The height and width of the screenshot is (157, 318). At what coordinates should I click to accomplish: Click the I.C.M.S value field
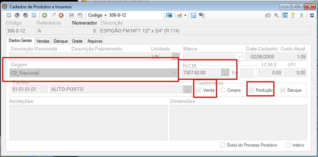pyautogui.click(x=270, y=73)
